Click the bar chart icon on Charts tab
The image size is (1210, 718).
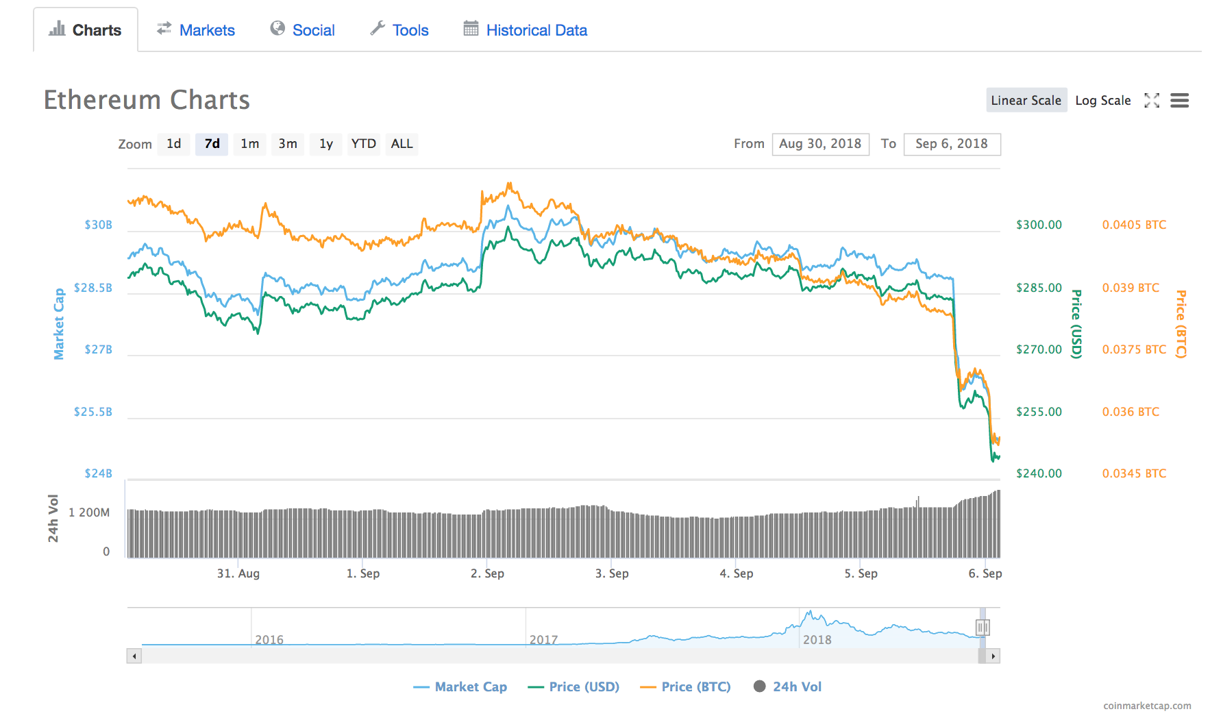coord(57,29)
